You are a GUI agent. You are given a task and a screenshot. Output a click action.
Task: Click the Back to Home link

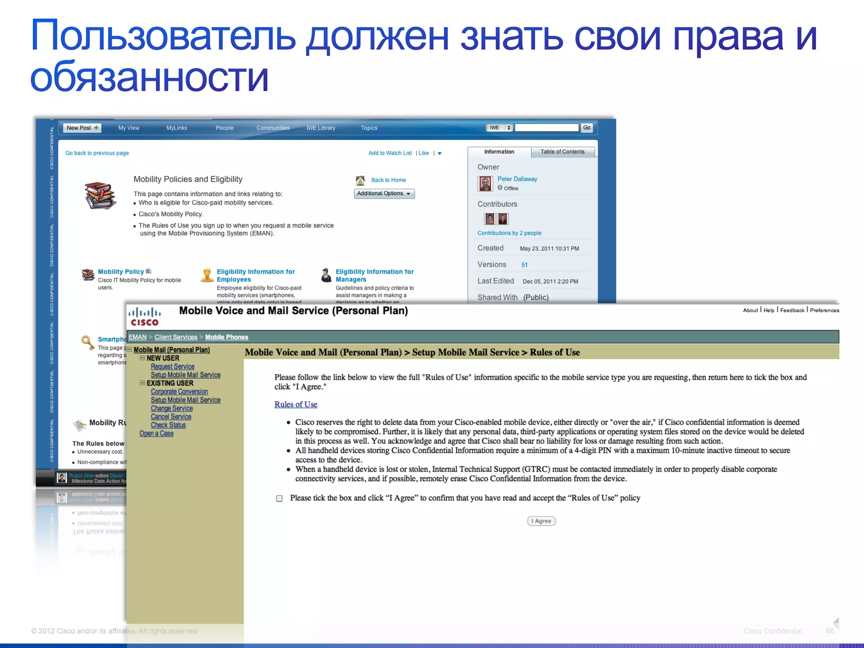389,180
